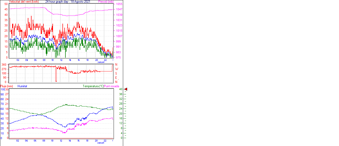Click the 'W' compass label on direction graph
This screenshot has width=339, height=146.
pos(116,69)
